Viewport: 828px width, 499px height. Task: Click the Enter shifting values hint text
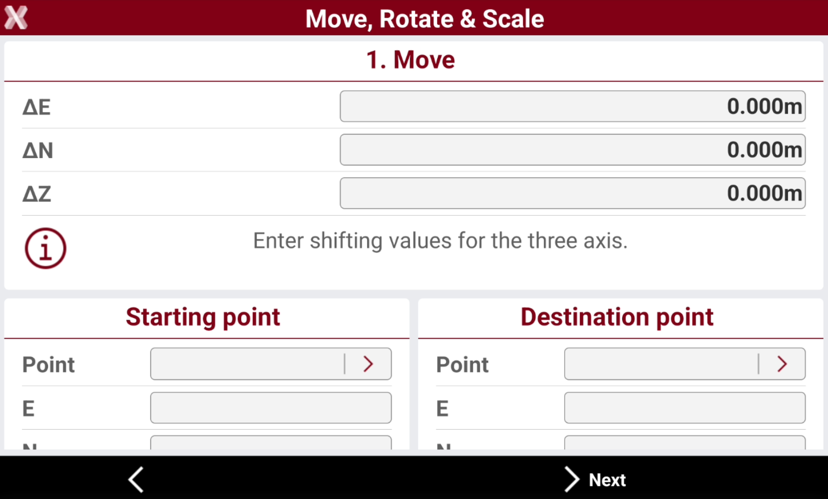440,241
